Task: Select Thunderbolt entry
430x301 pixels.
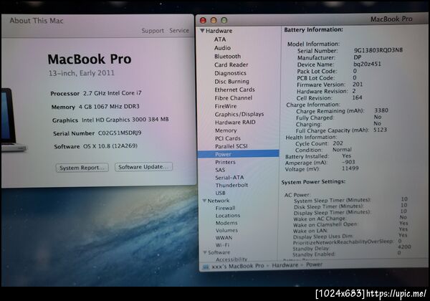Action: tap(231, 186)
